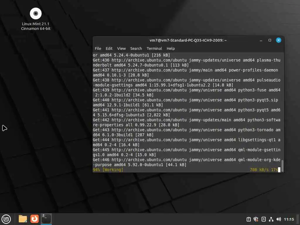Open the Firefox browser from the panel
Image resolution: width=300 pixels, height=225 pixels.
(x=35, y=219)
